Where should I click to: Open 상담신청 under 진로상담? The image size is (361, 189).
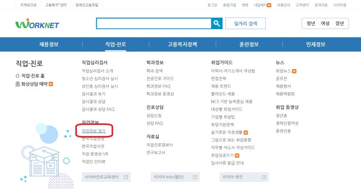154,116
